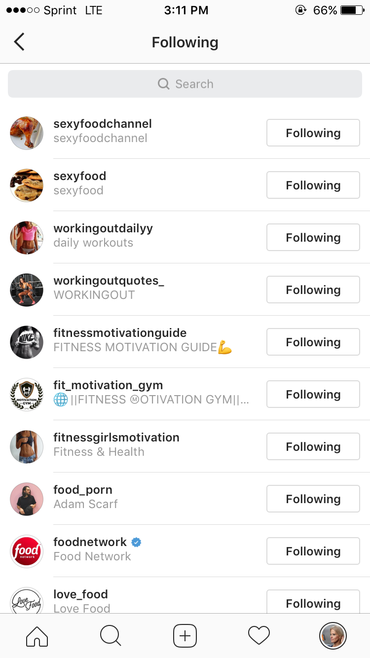Screen dimensions: 370x658
Task: Toggle Following for food_porn
Action: click(x=313, y=499)
